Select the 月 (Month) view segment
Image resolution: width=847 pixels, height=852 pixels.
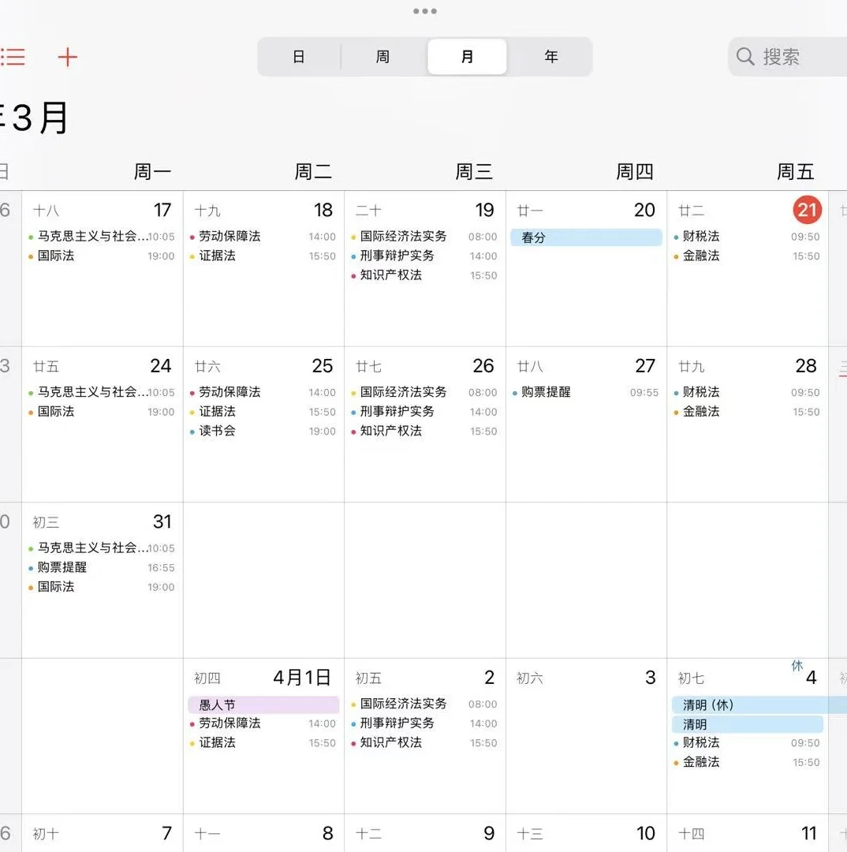click(x=466, y=57)
